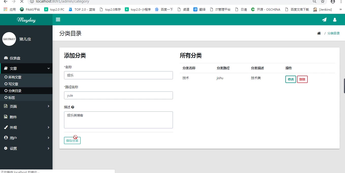Select 所有文章 in the sidebar submenu
Viewport: 345px width, 173px height.
point(15,77)
